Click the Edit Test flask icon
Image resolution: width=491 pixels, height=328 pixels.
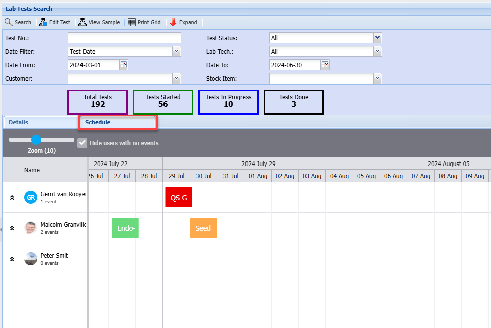(x=43, y=22)
